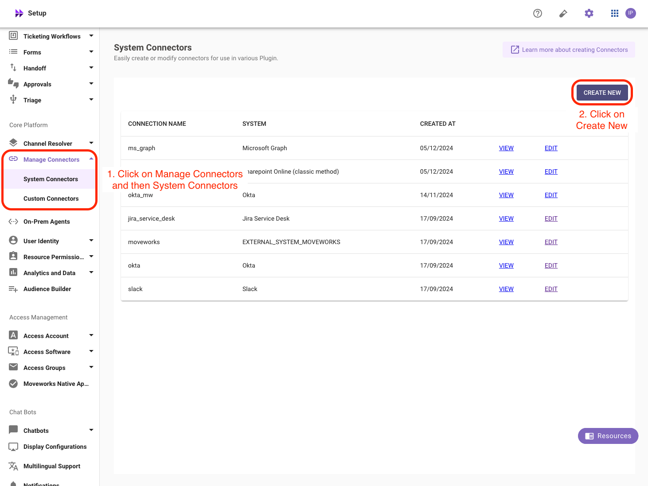This screenshot has width=648, height=486.
Task: Expand the Forms dropdown arrow
Action: (91, 52)
